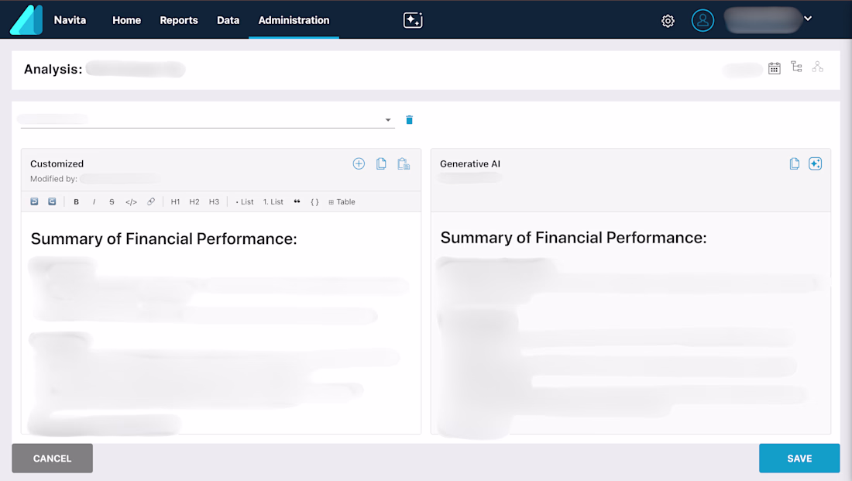Image resolution: width=852 pixels, height=481 pixels.
Task: Copy the Generative AI panel content
Action: [x=795, y=163]
